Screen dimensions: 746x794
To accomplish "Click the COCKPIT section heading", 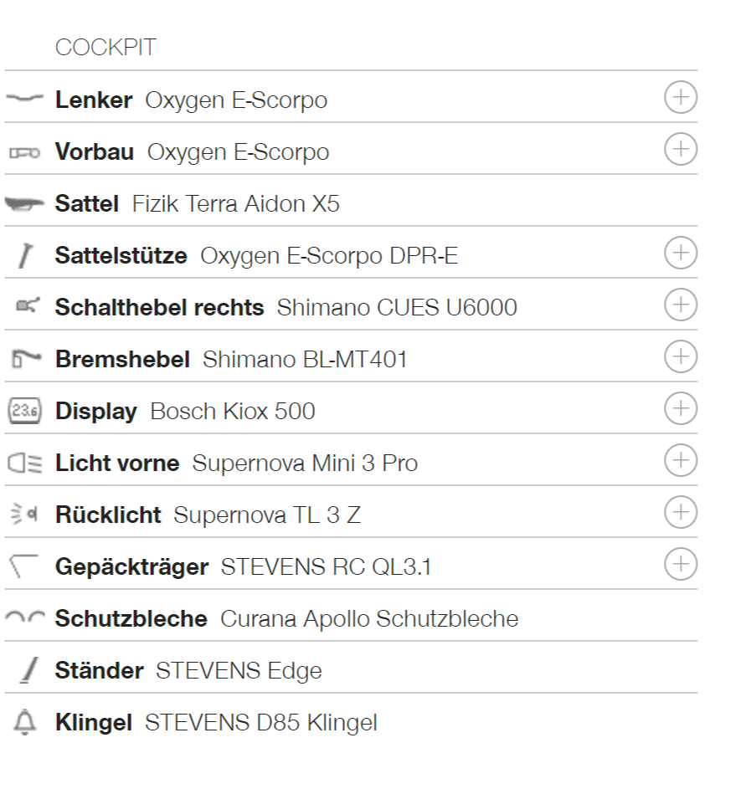I will tap(105, 48).
